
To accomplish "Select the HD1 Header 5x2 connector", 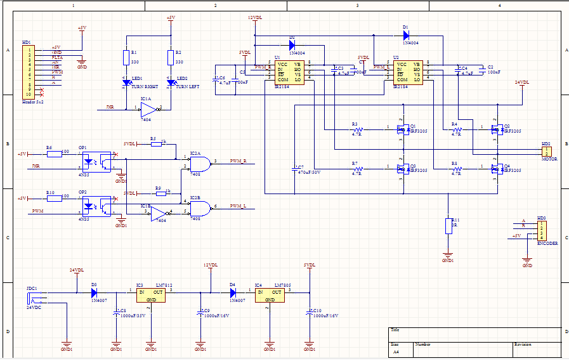I will click(29, 72).
